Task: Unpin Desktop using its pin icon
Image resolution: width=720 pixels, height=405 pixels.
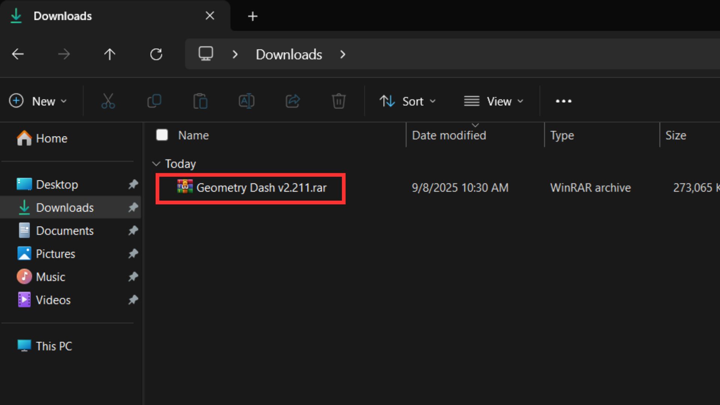Action: coord(133,184)
